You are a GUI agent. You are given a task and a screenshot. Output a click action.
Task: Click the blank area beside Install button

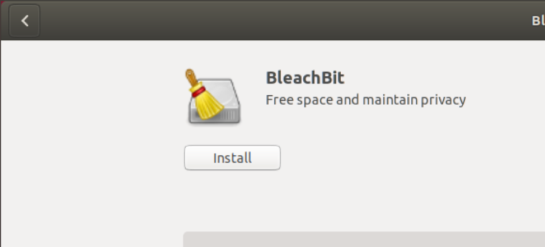point(382,157)
